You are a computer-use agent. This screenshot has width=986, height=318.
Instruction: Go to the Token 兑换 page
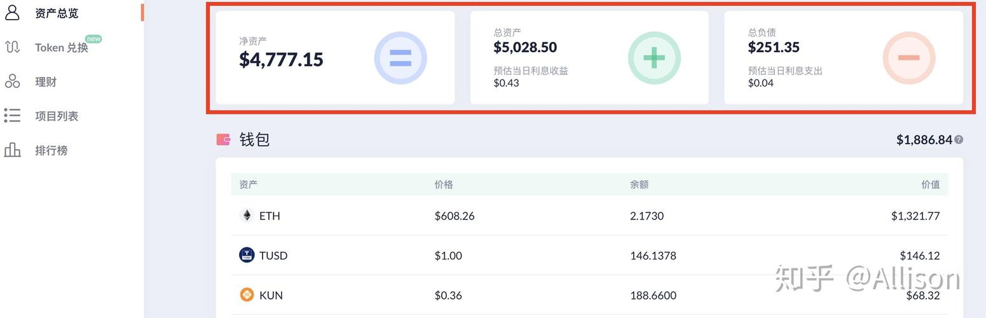point(61,48)
